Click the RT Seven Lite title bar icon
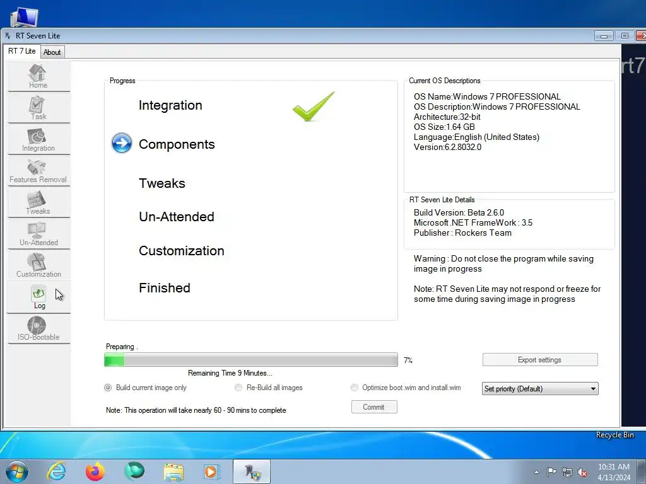The height and width of the screenshot is (484, 646). [x=8, y=36]
